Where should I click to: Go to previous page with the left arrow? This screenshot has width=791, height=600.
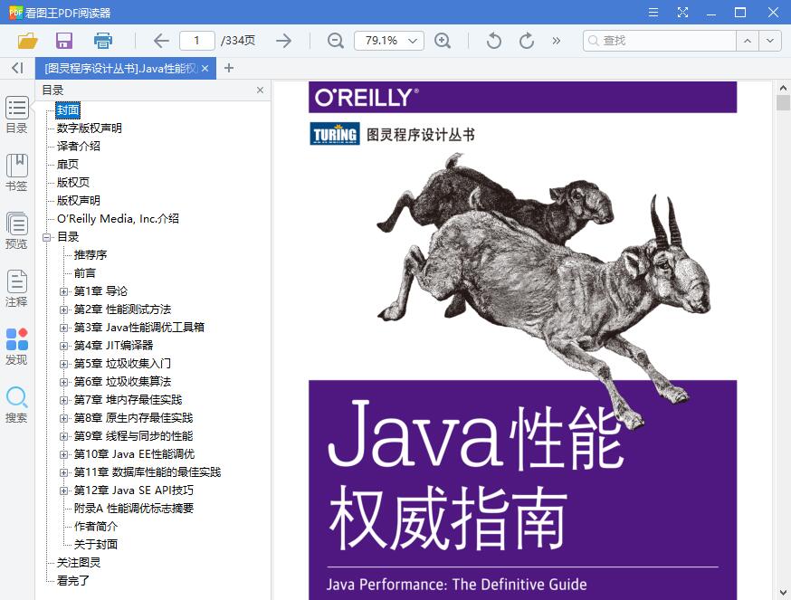tap(161, 41)
